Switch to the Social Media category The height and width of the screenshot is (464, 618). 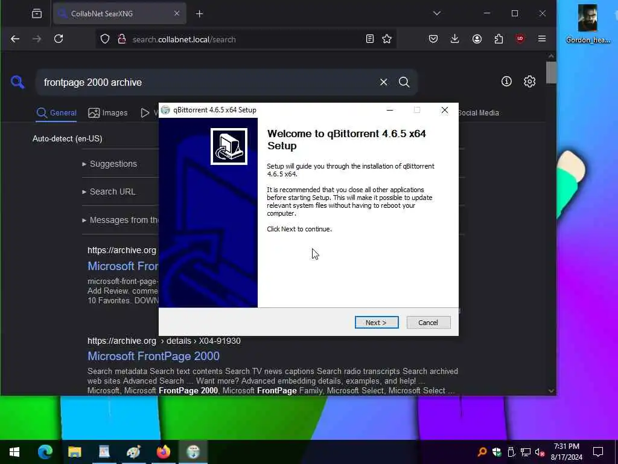[479, 113]
